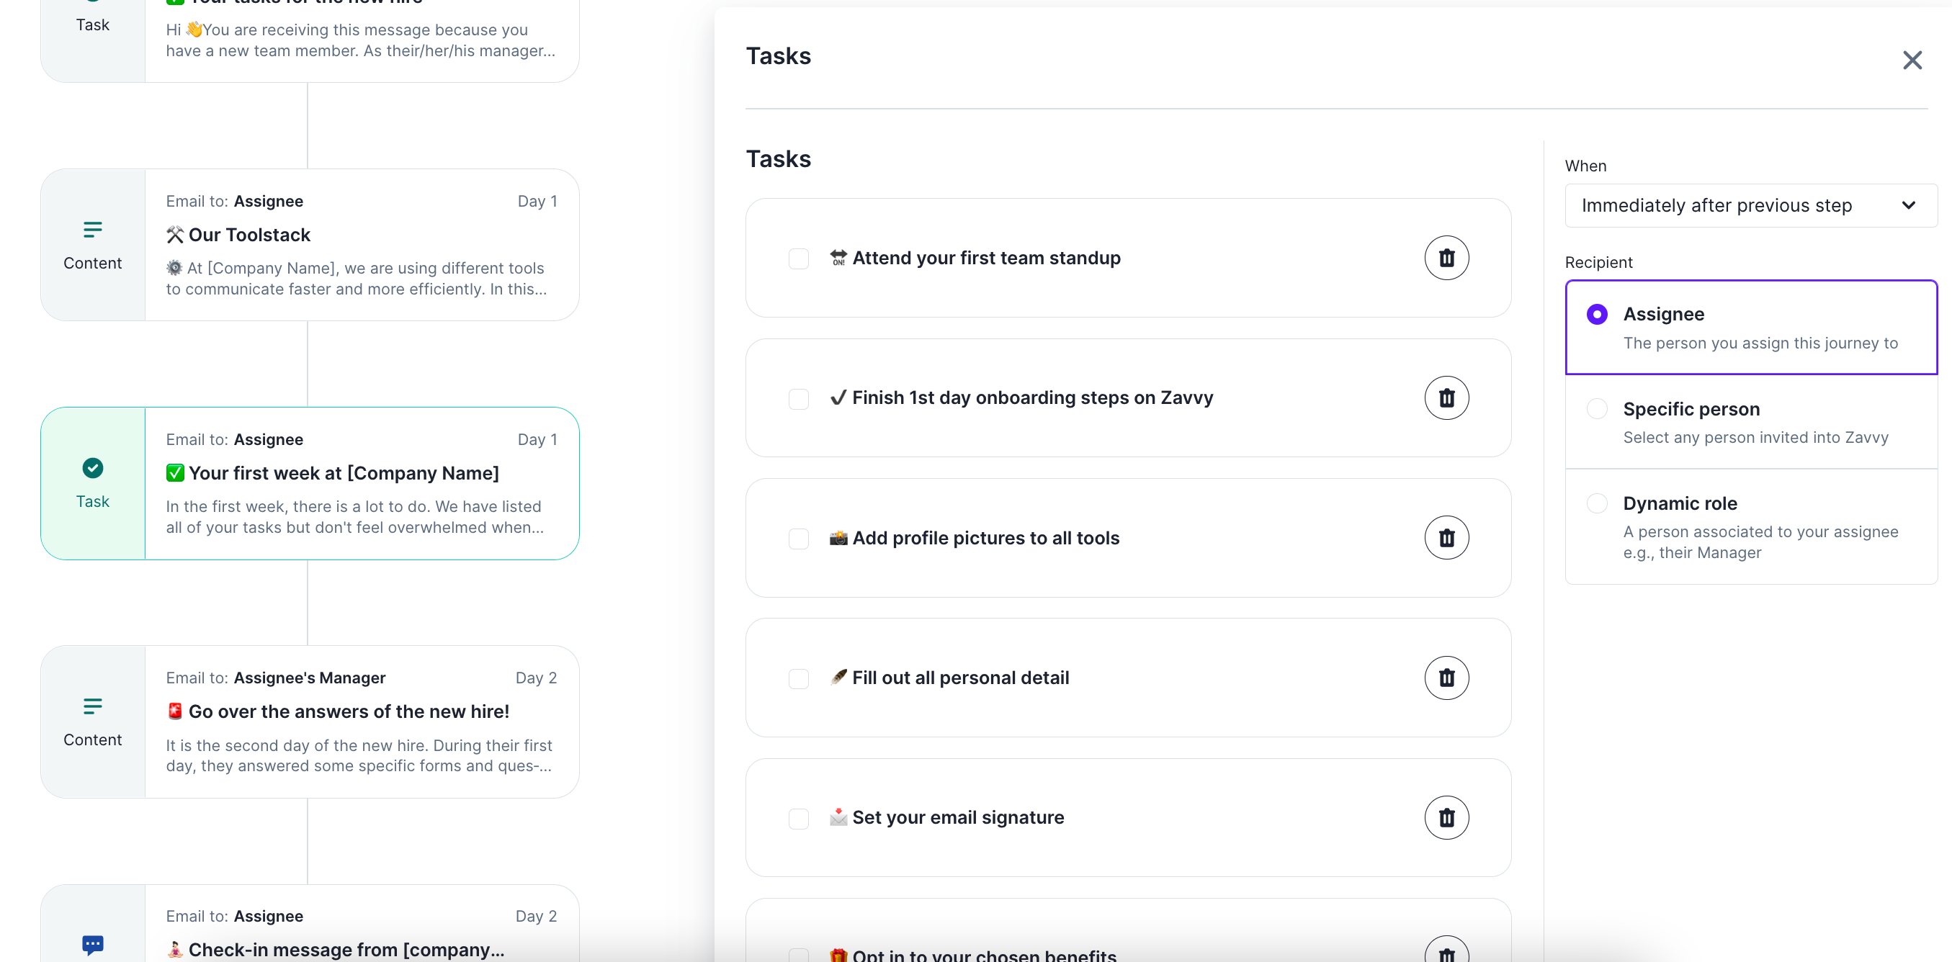
Task: Delete the 'Attend your first team standup' task
Action: point(1446,259)
